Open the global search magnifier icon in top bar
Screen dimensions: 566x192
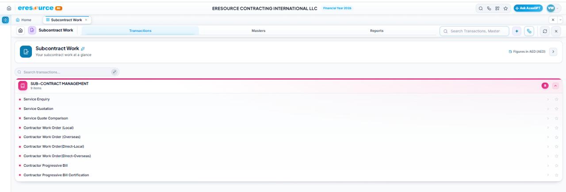(480, 9)
